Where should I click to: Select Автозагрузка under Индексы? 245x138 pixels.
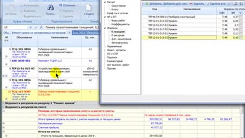click(x=119, y=43)
